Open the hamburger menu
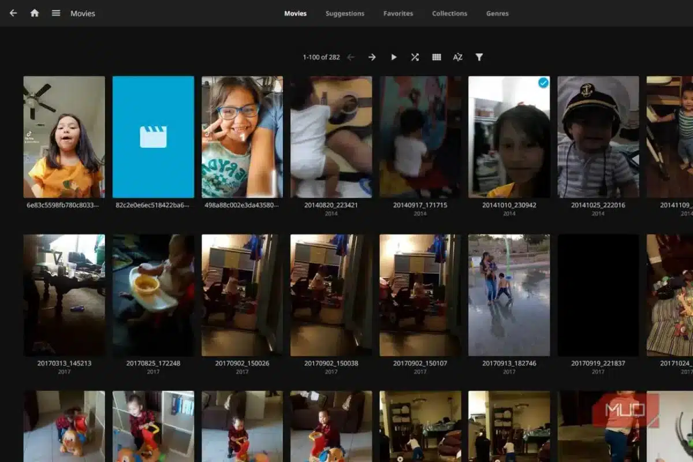 [x=56, y=13]
